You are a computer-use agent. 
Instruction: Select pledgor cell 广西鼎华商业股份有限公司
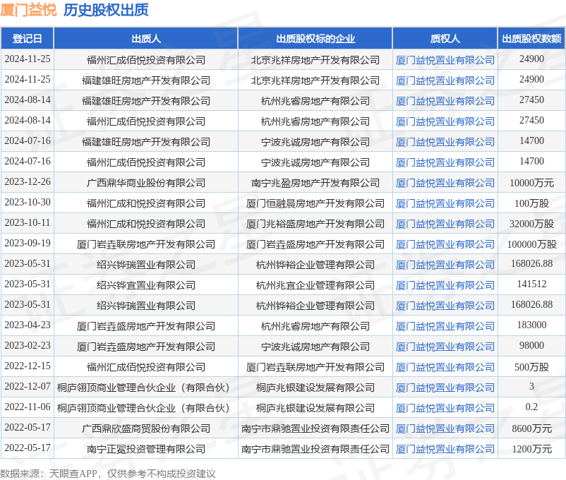click(146, 183)
